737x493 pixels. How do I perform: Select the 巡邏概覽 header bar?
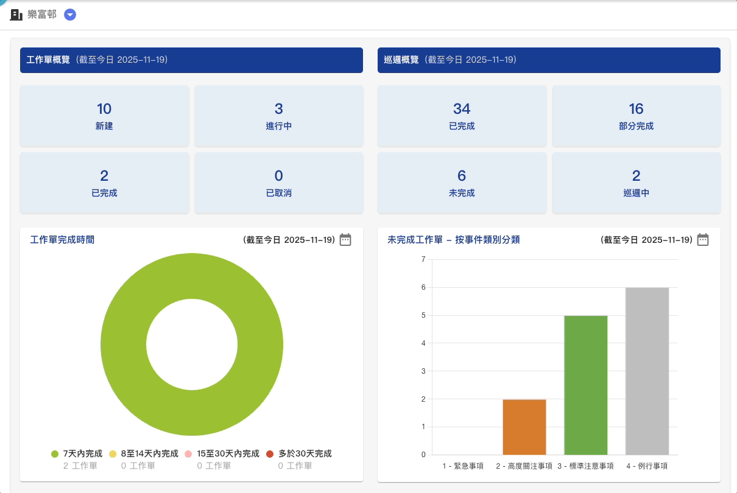click(x=549, y=60)
